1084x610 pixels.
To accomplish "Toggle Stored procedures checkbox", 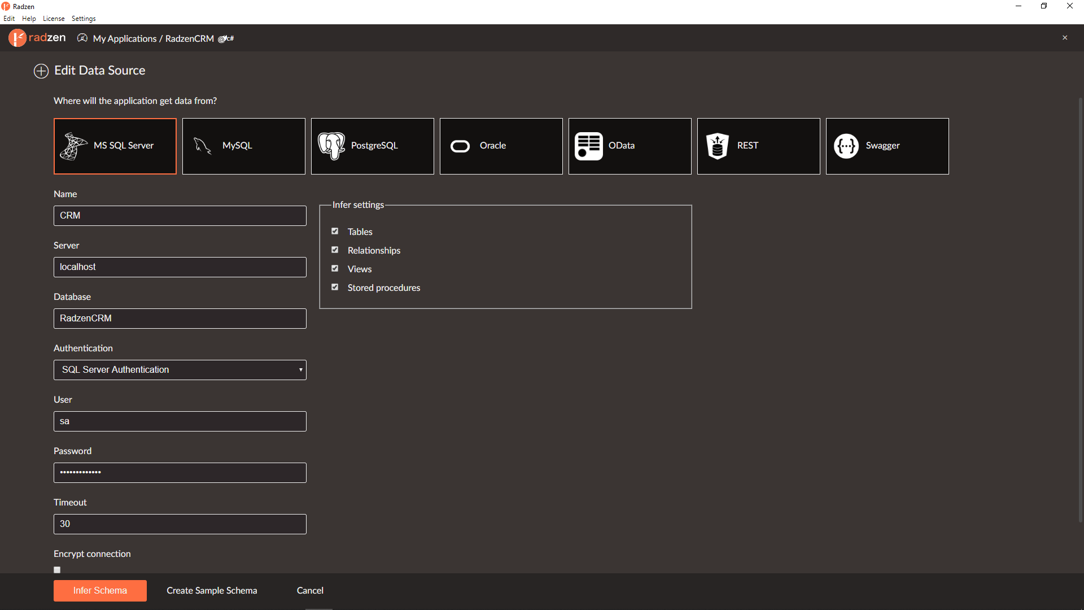I will click(x=335, y=287).
